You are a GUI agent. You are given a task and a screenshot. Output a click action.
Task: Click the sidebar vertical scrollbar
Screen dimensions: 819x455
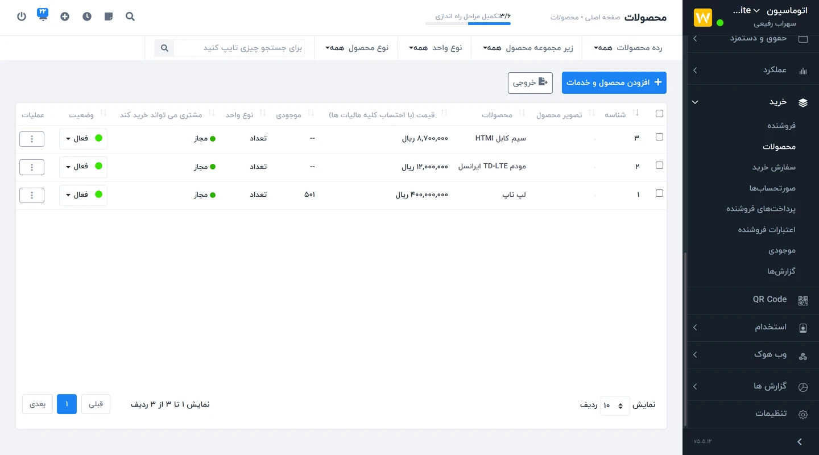685,338
